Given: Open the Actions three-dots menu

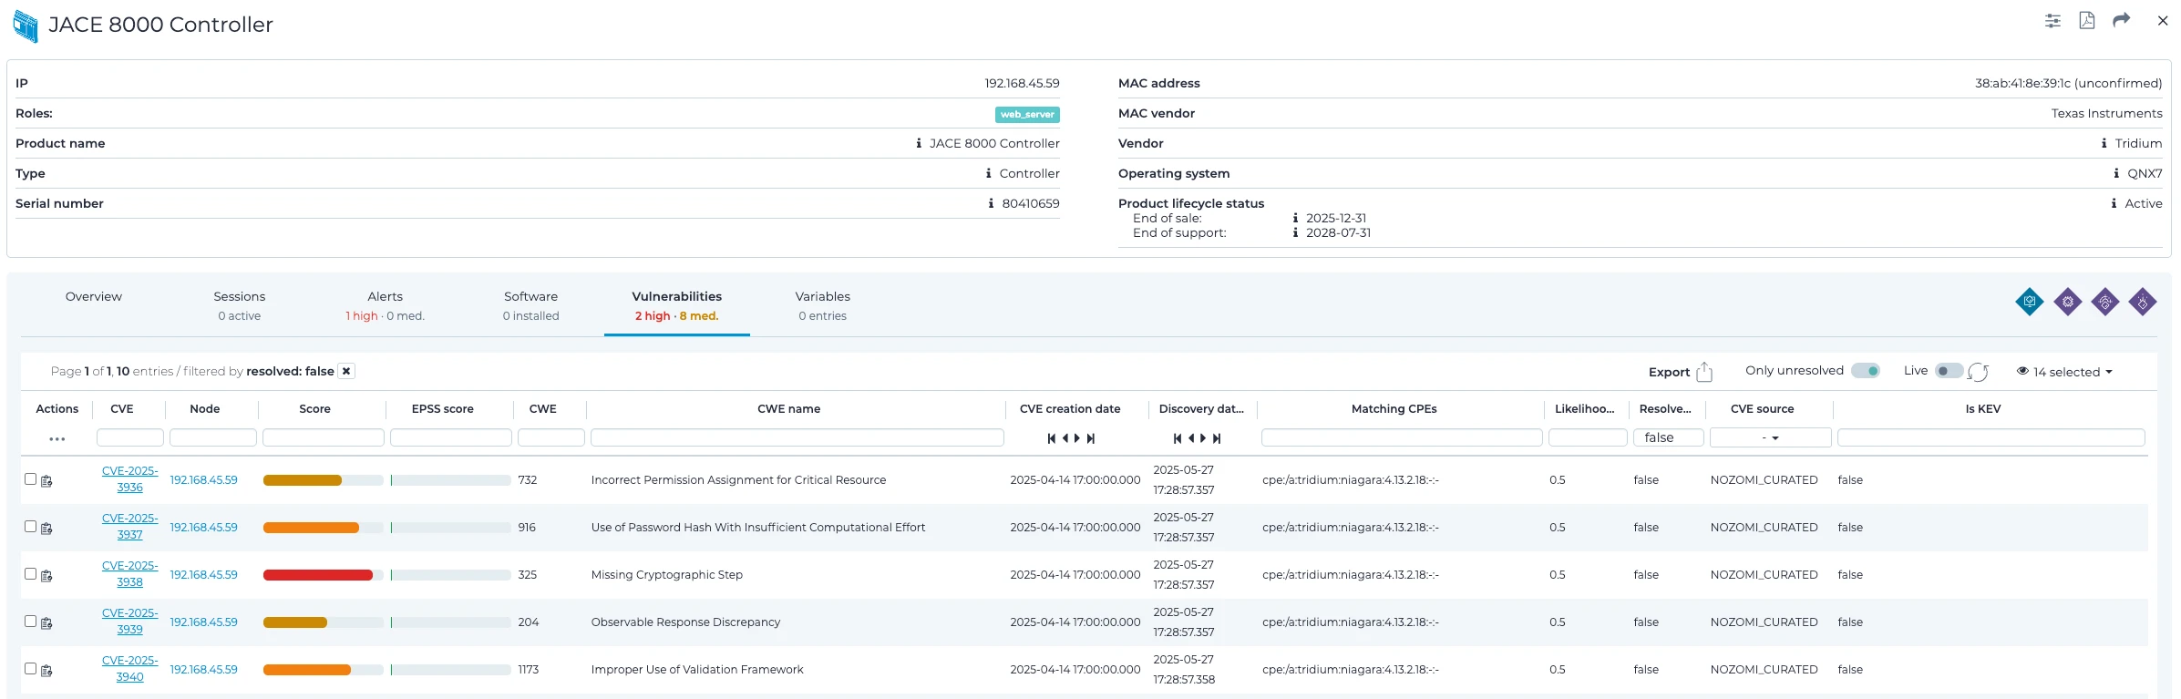Looking at the screenshot, I should point(57,439).
